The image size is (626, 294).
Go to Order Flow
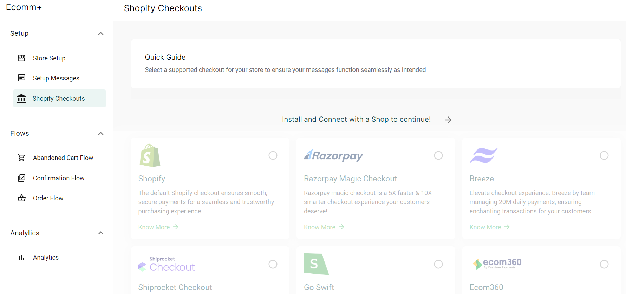pyautogui.click(x=59, y=198)
